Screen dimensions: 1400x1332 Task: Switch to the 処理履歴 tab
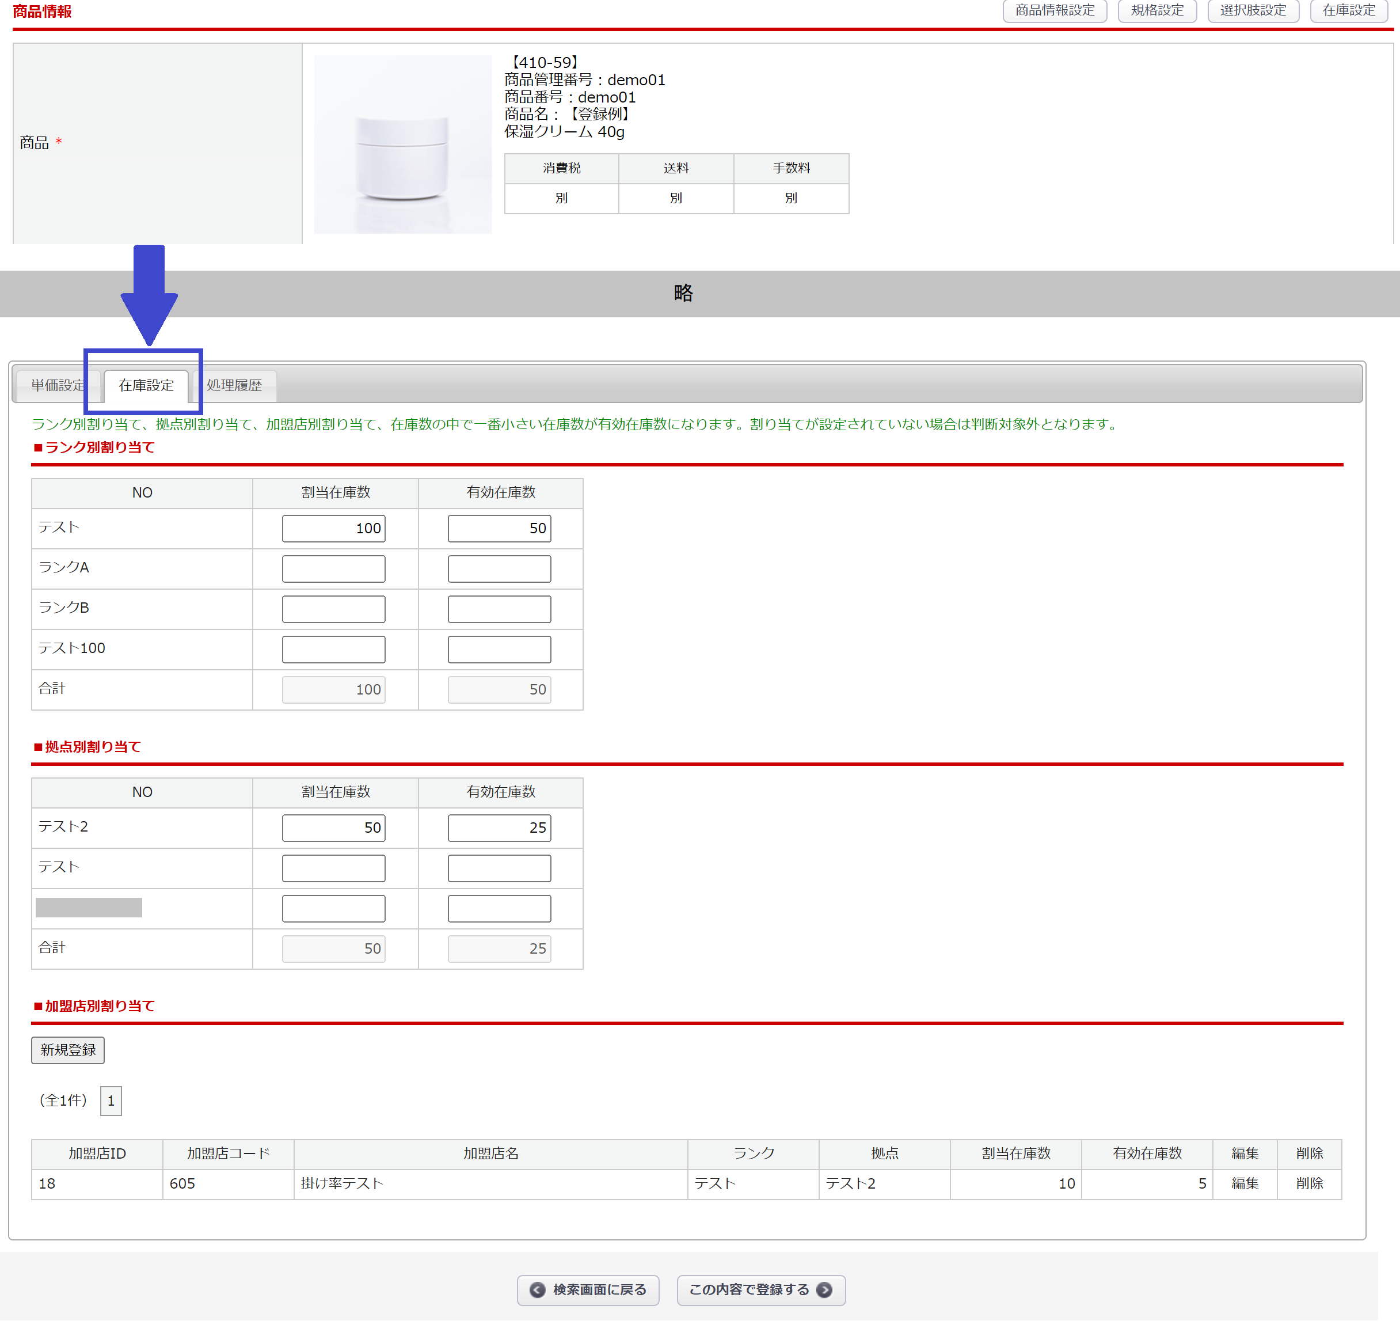pos(234,385)
